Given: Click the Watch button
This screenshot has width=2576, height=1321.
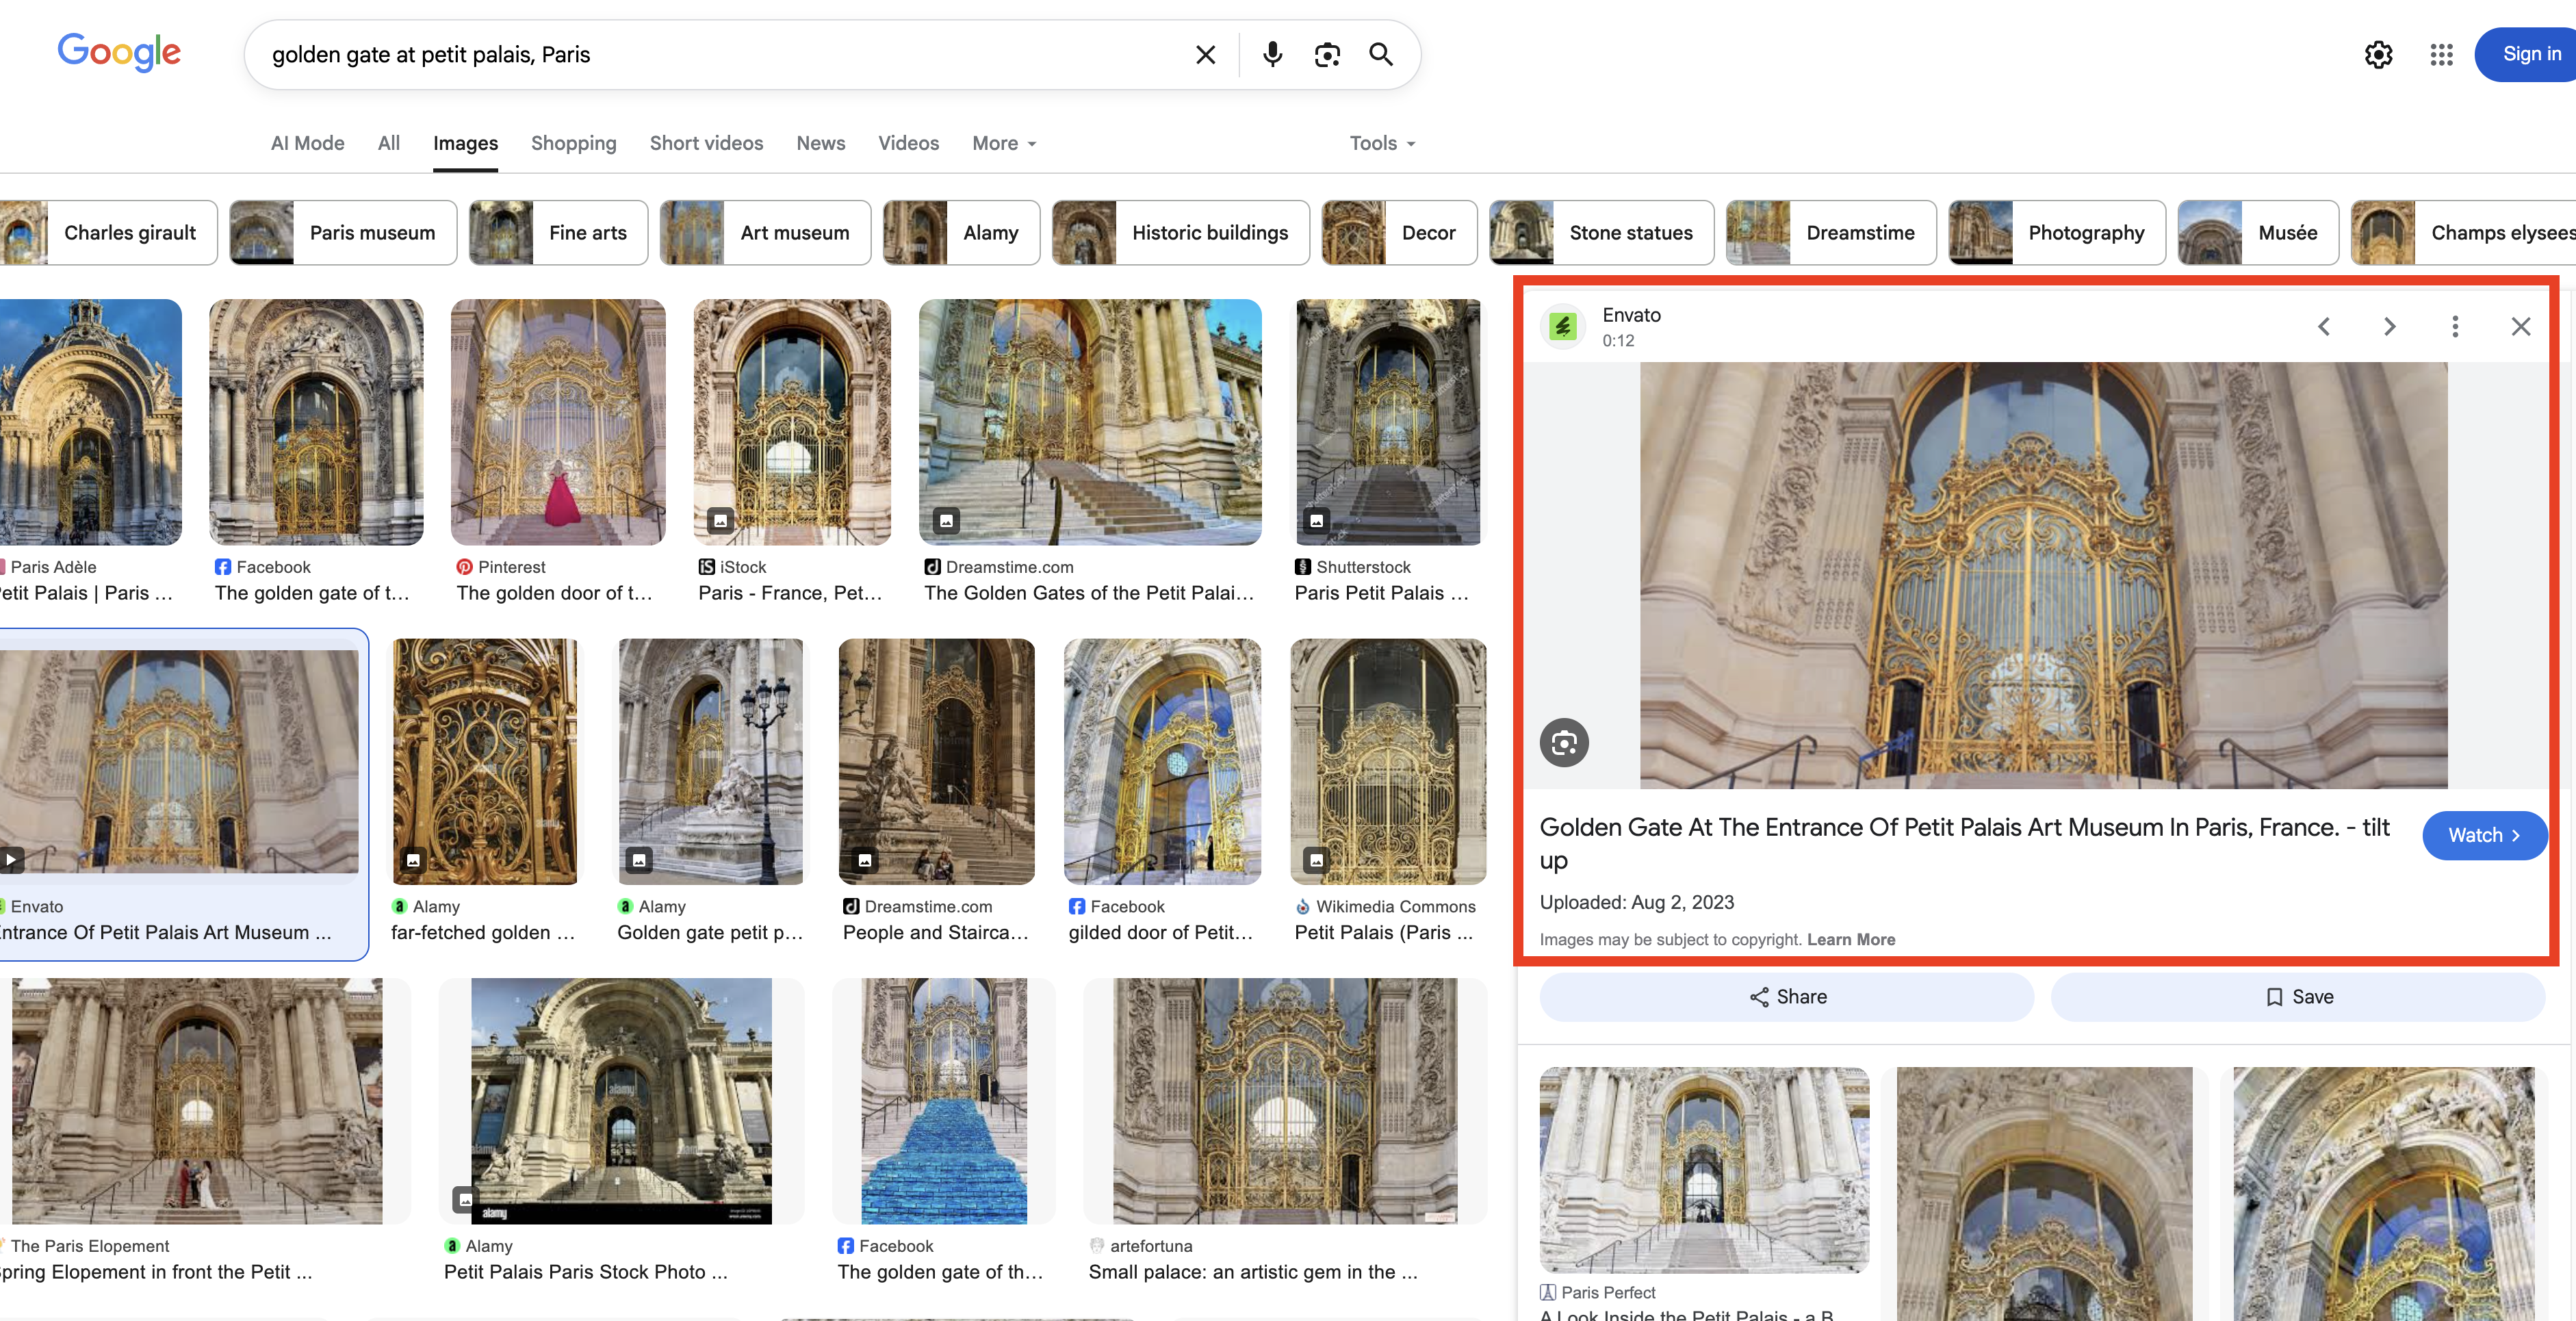Looking at the screenshot, I should [2484, 835].
